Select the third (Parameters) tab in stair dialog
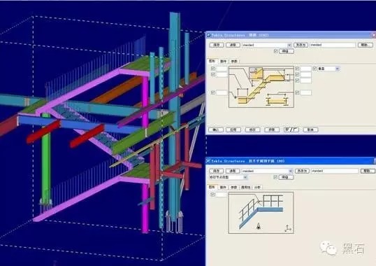The height and width of the screenshot is (266, 376). point(234,61)
